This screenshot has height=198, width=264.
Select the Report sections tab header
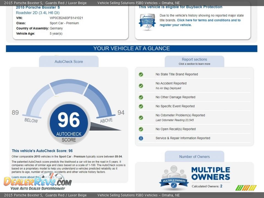[194, 61]
